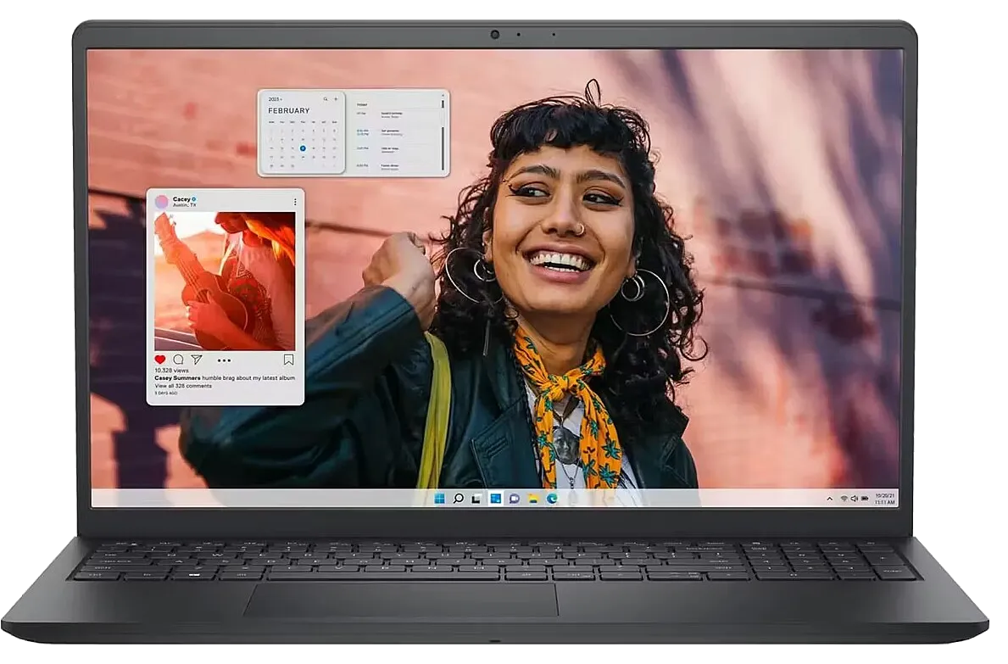Click the carousel dots below the photo
Image resolution: width=1008 pixels, height=664 pixels.
(x=224, y=360)
